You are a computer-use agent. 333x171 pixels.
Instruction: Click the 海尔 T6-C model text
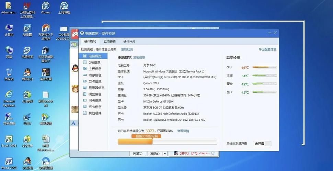(x=150, y=65)
